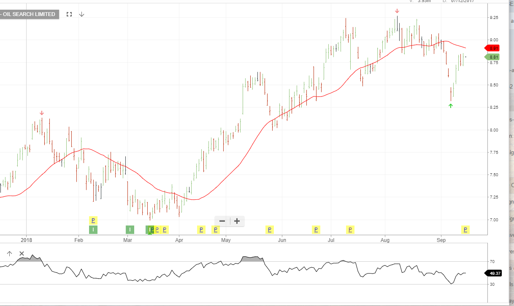Zoom out with the minus button

click(x=222, y=221)
